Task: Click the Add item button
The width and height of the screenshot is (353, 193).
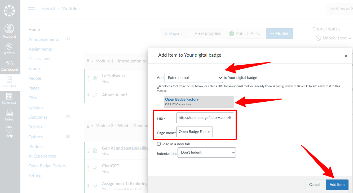Action: (x=337, y=185)
